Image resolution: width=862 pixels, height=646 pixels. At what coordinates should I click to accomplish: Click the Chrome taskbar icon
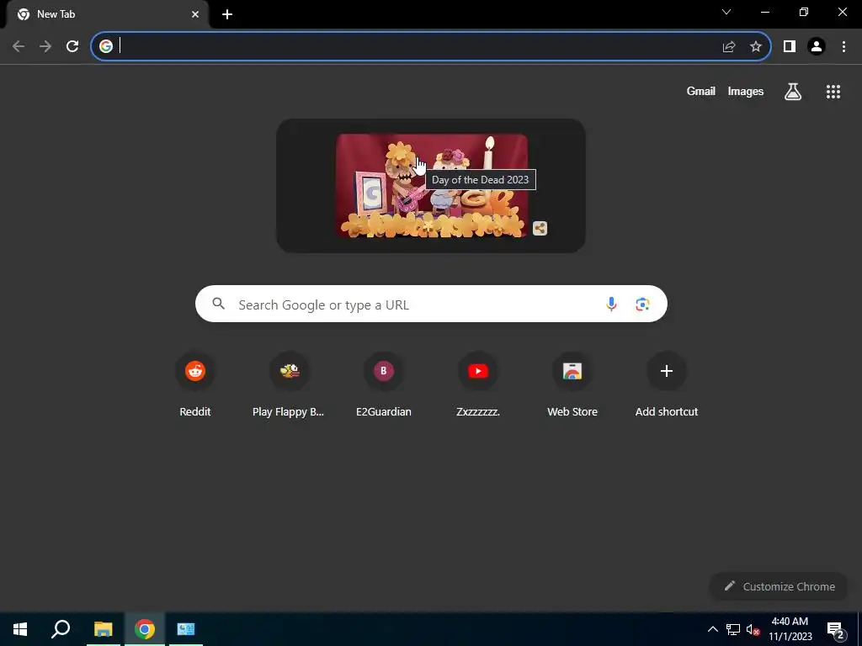tap(145, 629)
